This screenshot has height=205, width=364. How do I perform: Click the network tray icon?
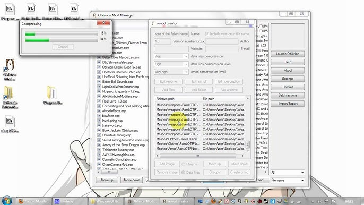[326, 201]
